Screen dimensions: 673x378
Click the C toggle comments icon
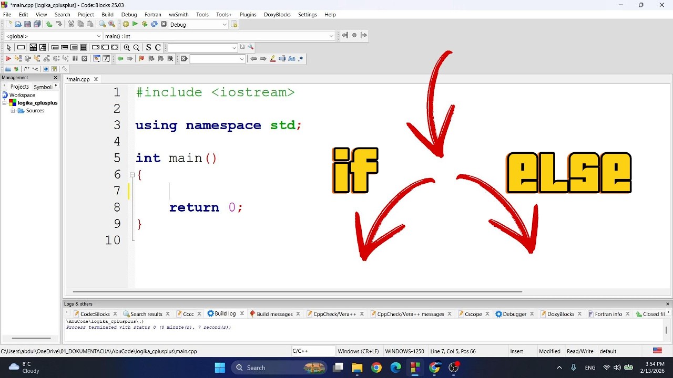click(x=158, y=48)
